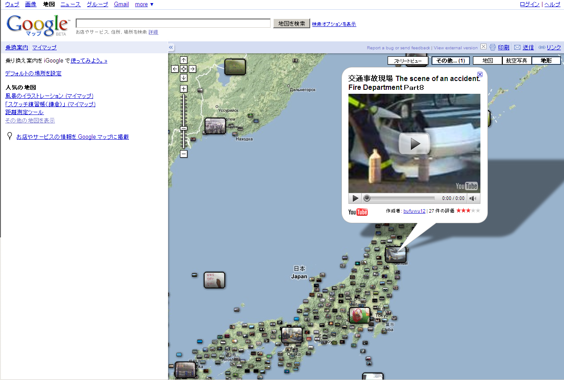This screenshot has width=564, height=380.
Task: Switch to 地形 terrain view
Action: pyautogui.click(x=546, y=61)
